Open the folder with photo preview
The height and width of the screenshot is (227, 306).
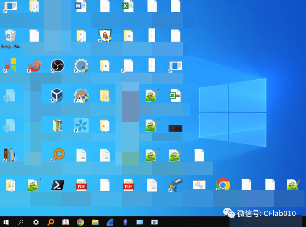[x=58, y=125]
